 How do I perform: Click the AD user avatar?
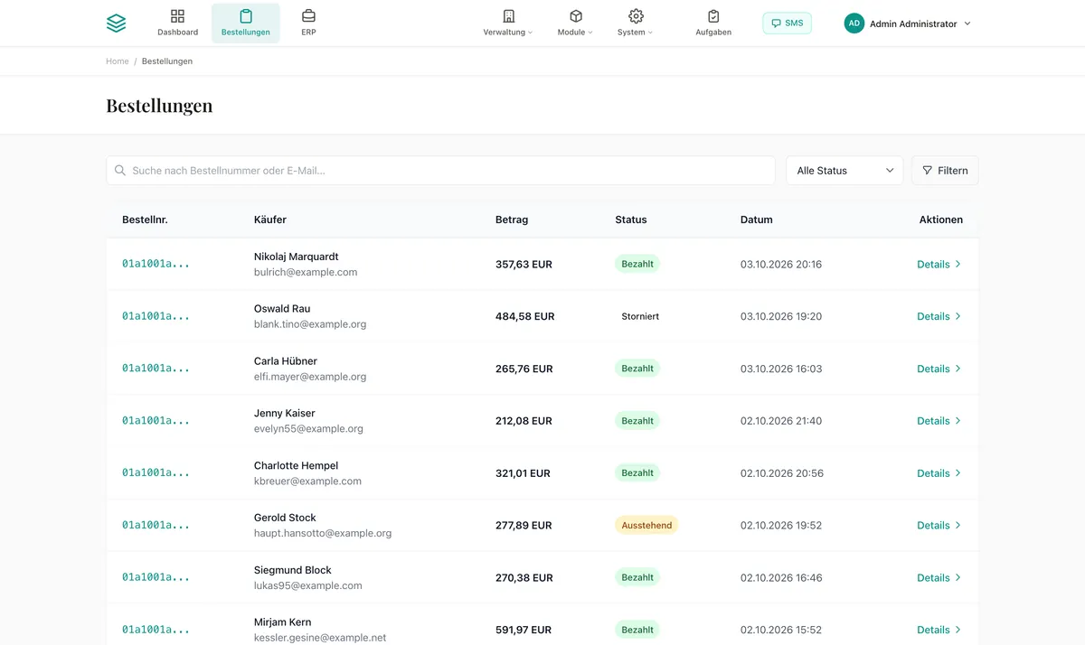click(x=854, y=23)
